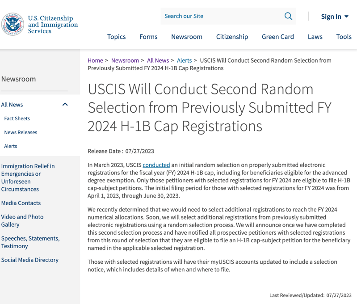
Task: Visit Video and Photo Gallery sidebar link
Action: point(22,220)
